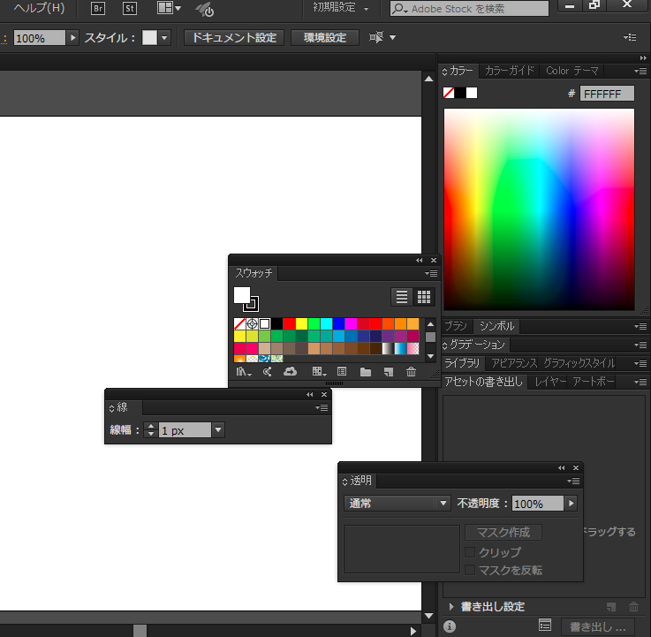Open the arrange documents icon
Screen dimensions: 651x637
pos(169,8)
